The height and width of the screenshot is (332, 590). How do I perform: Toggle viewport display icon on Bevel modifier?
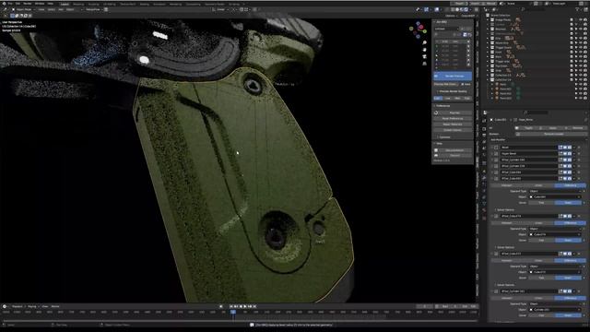pyautogui.click(x=565, y=148)
